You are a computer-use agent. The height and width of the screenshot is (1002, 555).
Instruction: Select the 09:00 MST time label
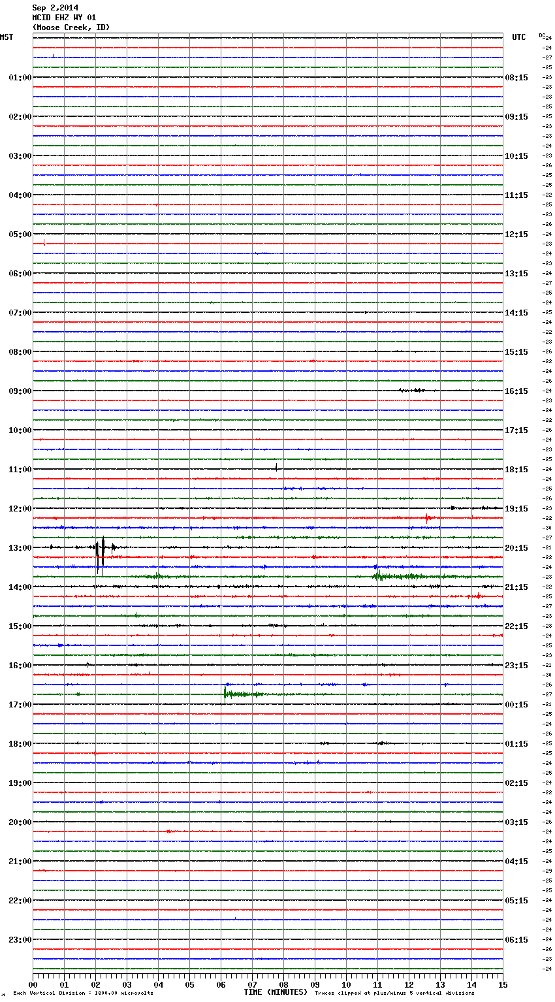coord(20,391)
